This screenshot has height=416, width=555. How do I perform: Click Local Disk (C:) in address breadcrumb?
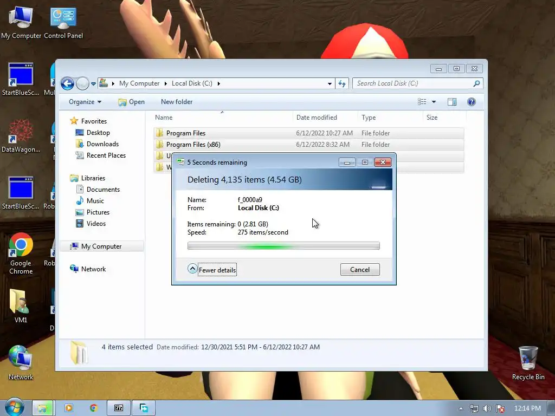pos(192,83)
